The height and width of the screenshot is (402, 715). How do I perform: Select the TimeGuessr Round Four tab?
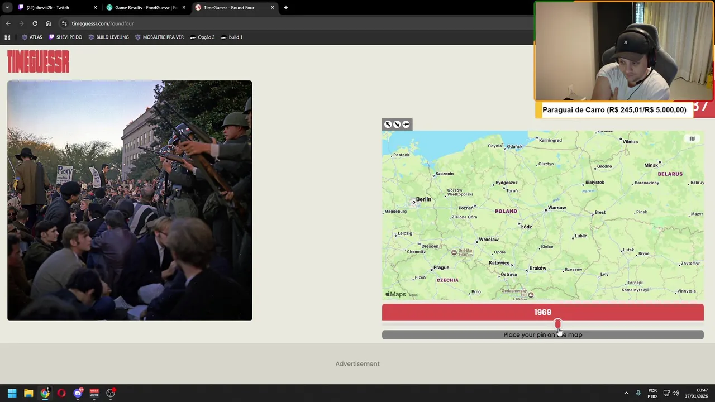tap(233, 8)
